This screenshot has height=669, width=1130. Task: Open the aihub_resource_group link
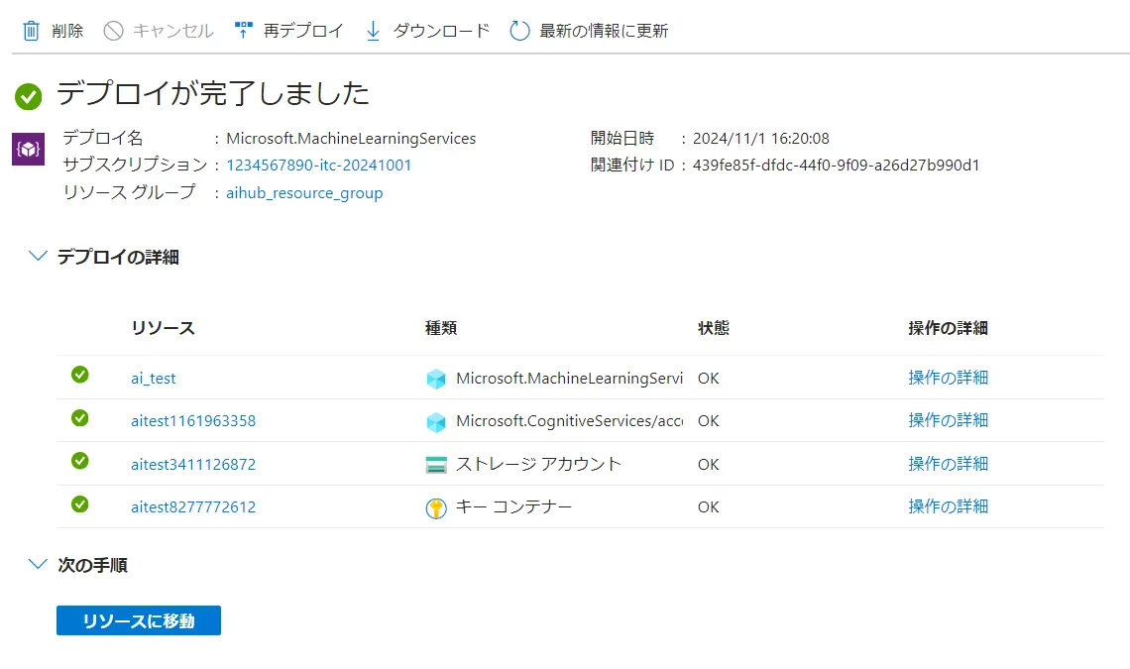click(304, 193)
